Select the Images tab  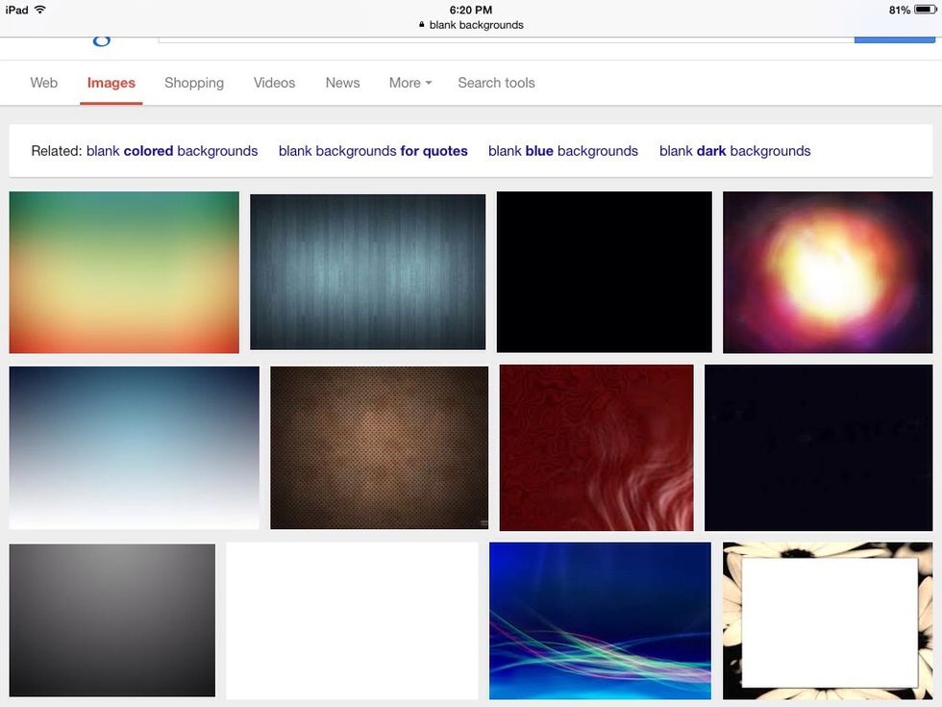tap(111, 83)
